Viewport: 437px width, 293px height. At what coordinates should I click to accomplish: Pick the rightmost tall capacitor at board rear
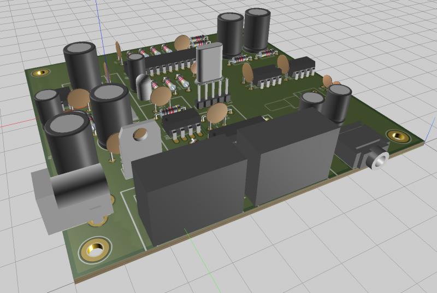257,30
